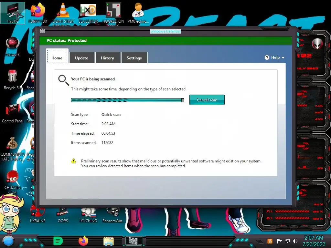Image resolution: width=331 pixels, height=248 pixels.
Task: Launch Firefox from the taskbar
Action: point(83,241)
